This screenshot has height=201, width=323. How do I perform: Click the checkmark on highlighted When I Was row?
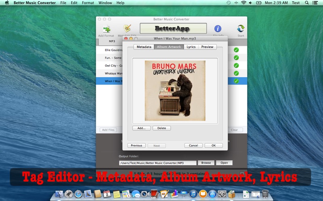pos(236,81)
